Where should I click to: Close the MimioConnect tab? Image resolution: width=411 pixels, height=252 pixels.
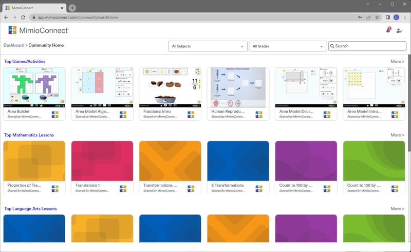coord(62,8)
